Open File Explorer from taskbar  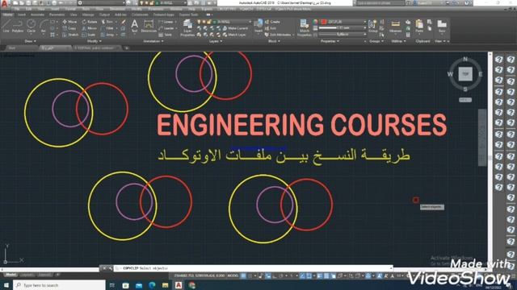point(165,285)
